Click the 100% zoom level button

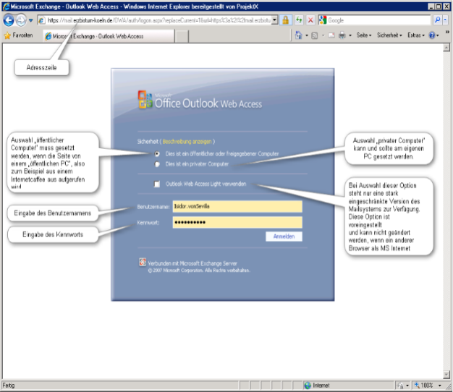pyautogui.click(x=424, y=385)
